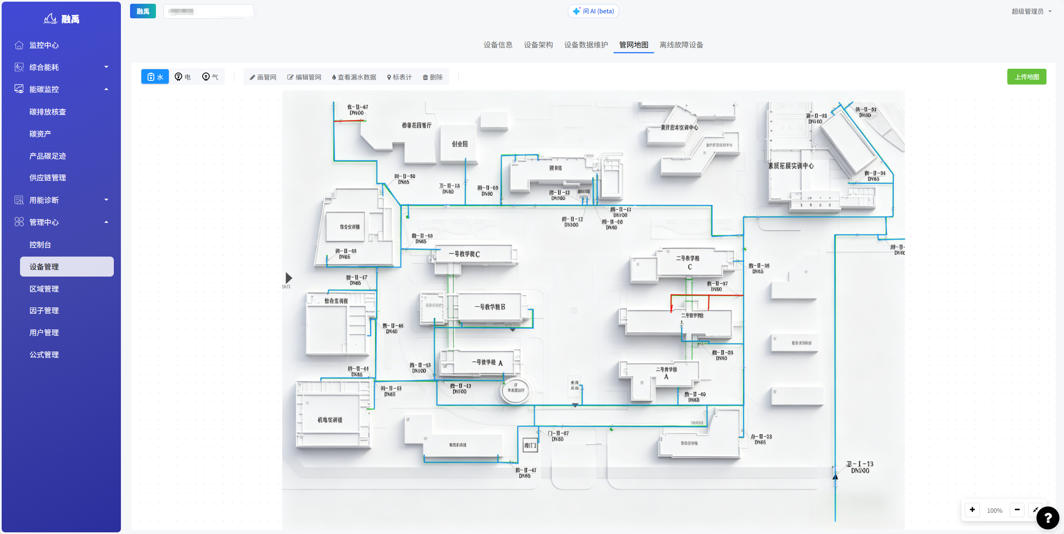Click the map's left-side play arrow

pyautogui.click(x=289, y=277)
